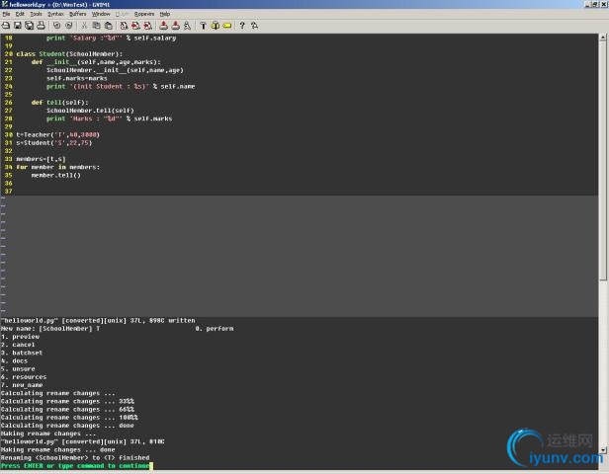Click the Copy toolbar icon

96,25
